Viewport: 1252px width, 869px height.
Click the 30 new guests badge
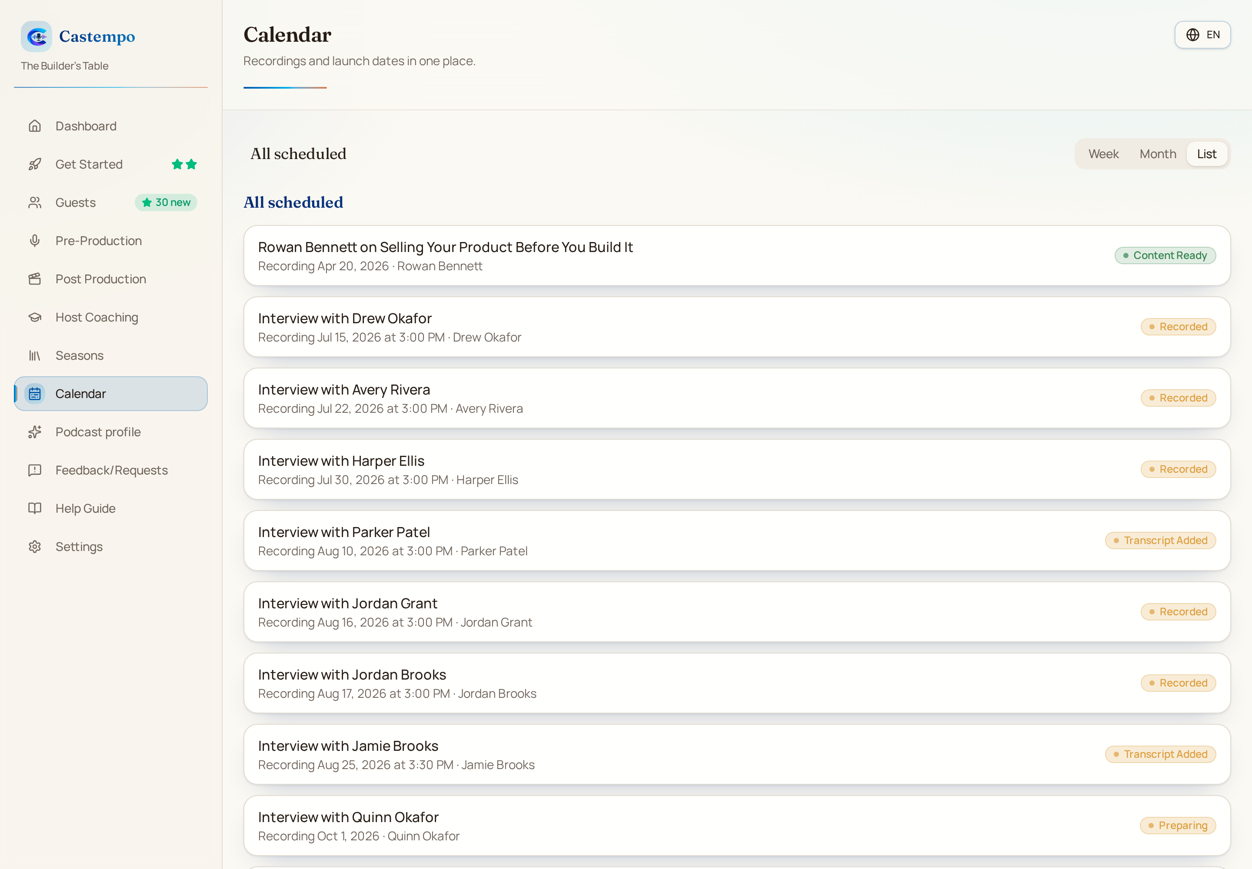click(166, 202)
